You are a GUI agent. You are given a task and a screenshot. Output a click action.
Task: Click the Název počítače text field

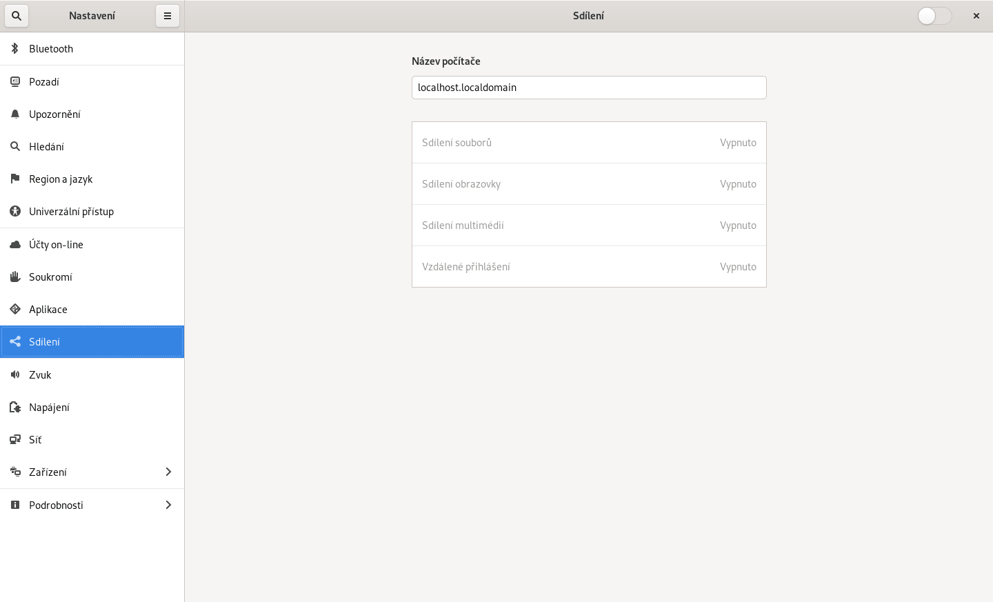click(x=589, y=88)
